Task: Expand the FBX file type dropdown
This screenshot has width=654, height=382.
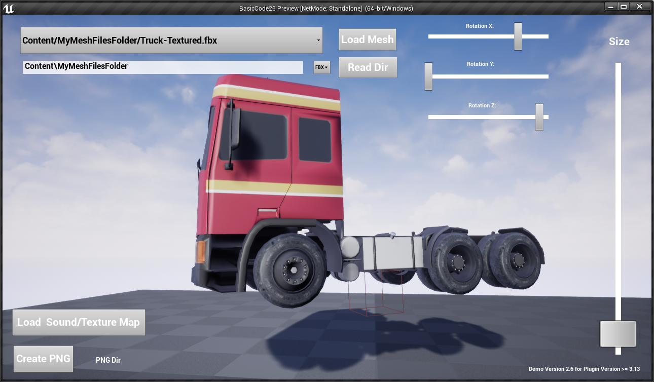Action: point(321,67)
